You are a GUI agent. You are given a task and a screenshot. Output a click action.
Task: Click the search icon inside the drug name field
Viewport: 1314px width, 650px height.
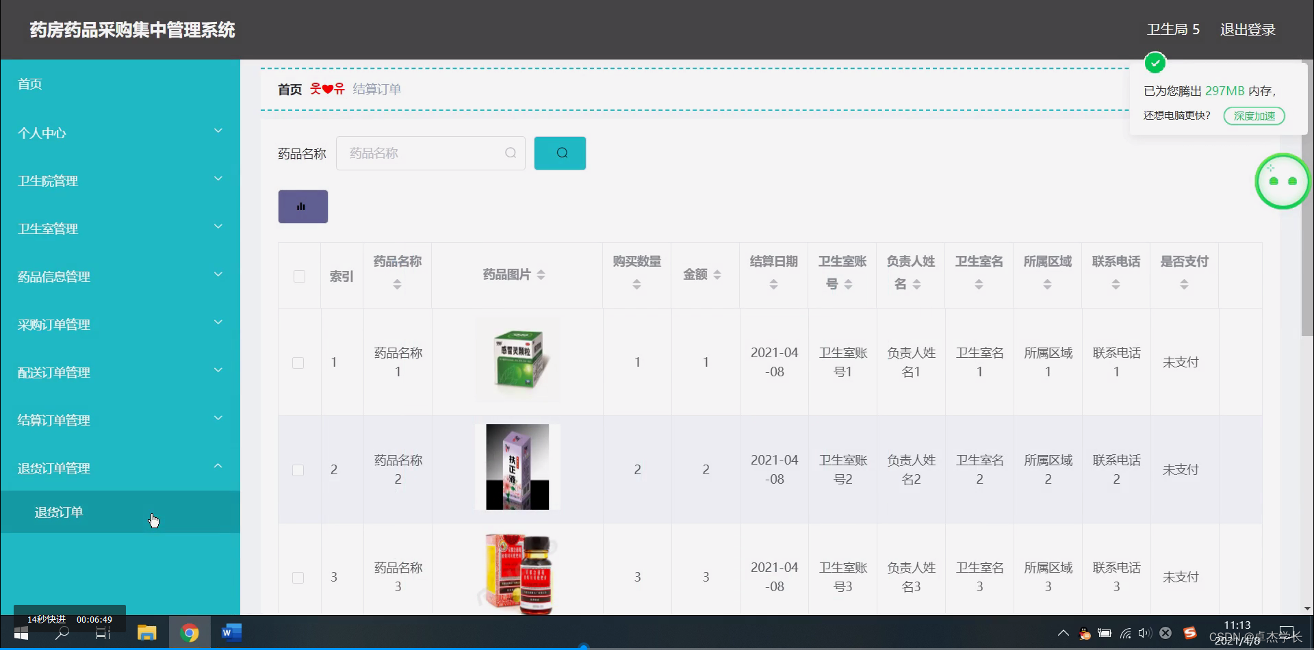click(510, 153)
